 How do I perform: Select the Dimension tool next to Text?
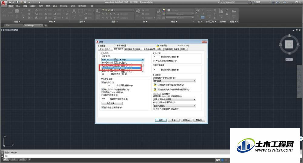[80, 11]
